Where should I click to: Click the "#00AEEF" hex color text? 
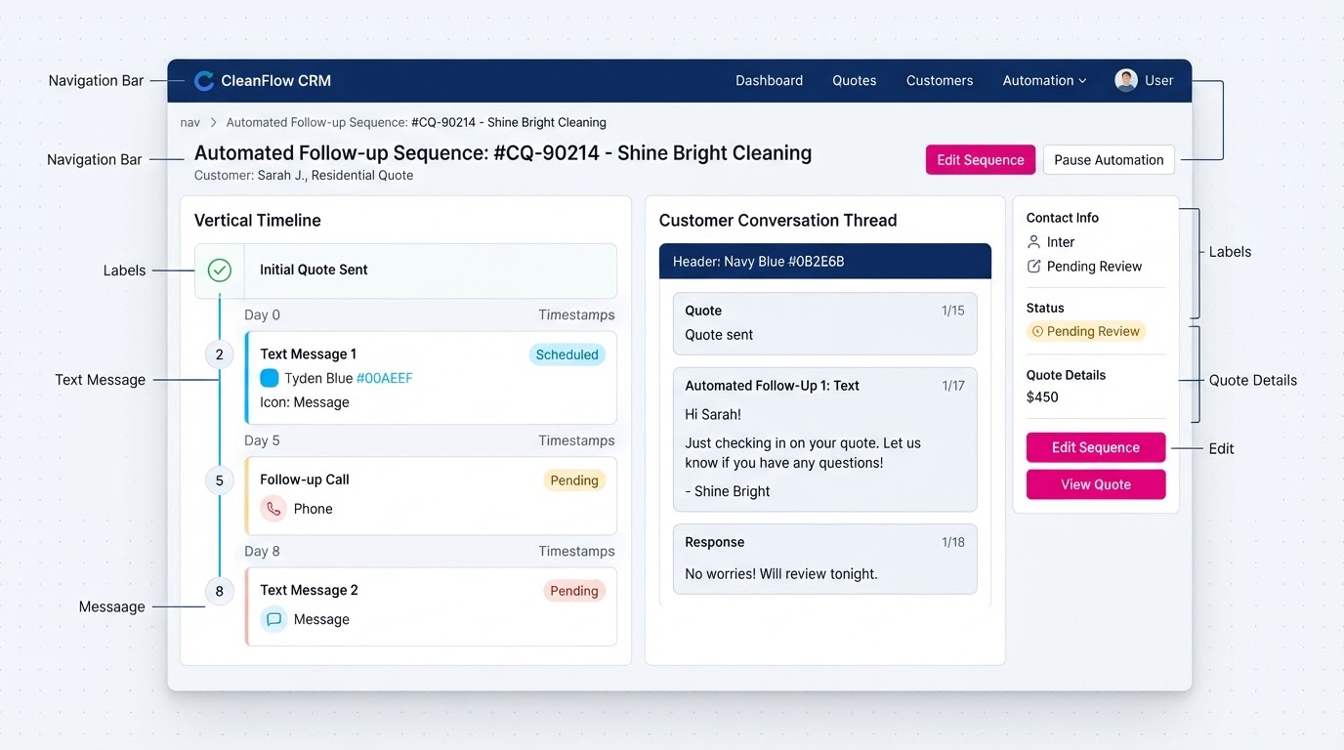(x=385, y=379)
